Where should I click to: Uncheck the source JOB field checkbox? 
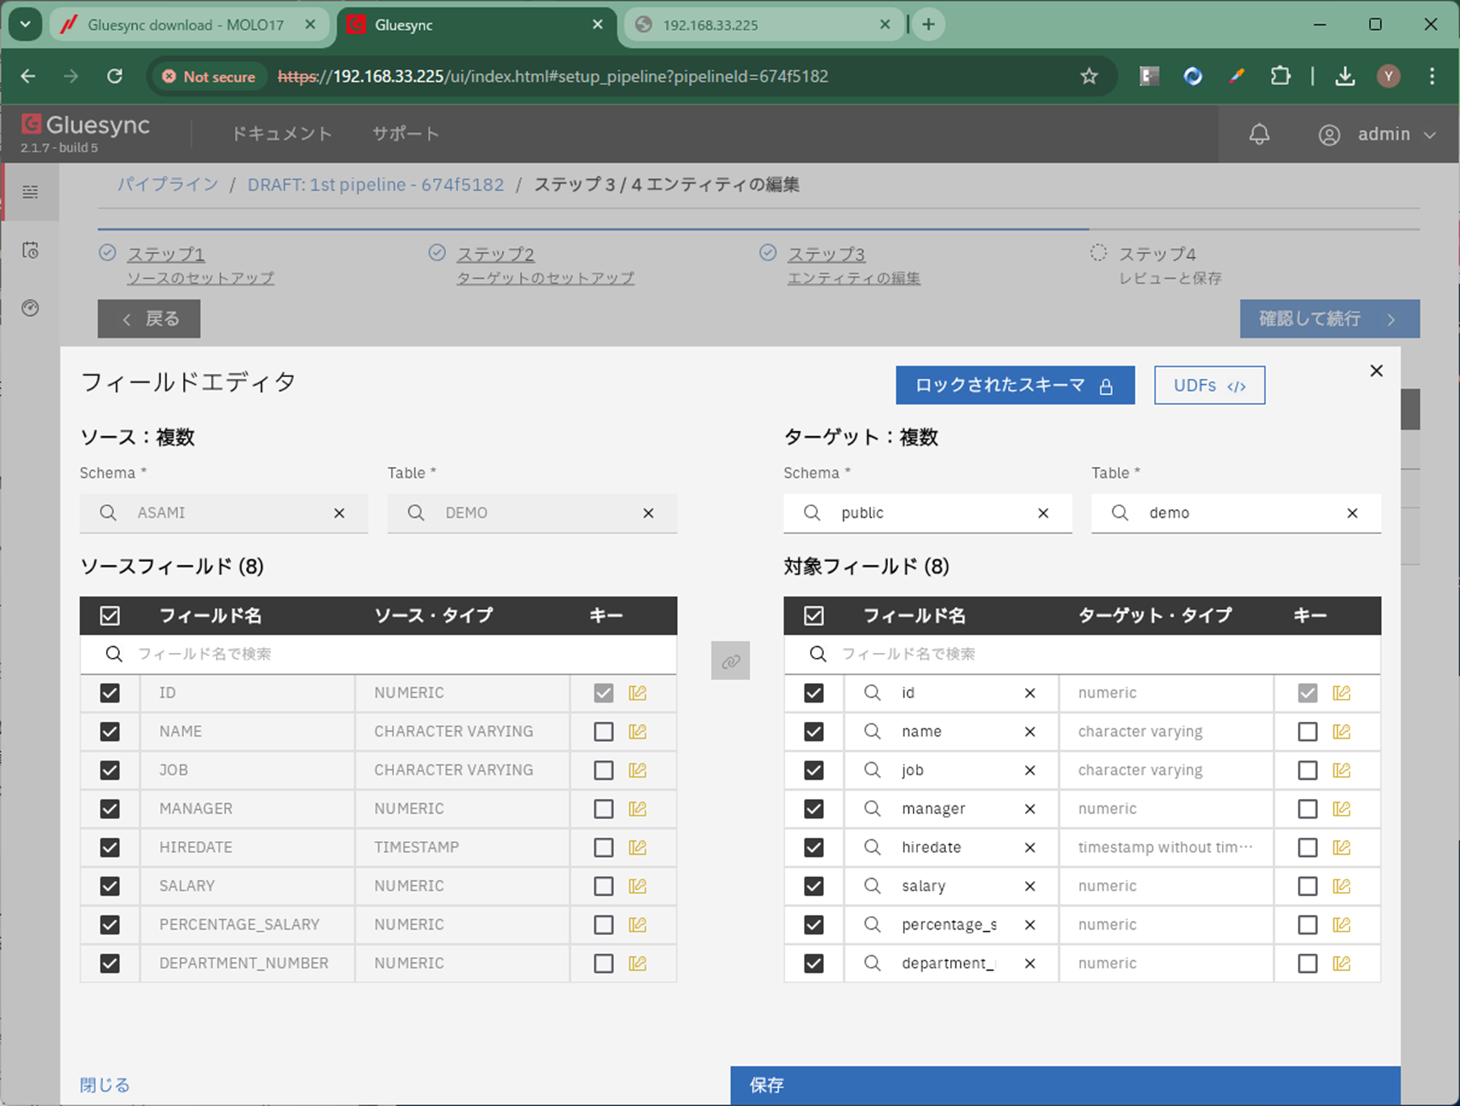[x=110, y=770]
